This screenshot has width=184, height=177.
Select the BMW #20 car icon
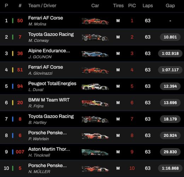point(95,103)
